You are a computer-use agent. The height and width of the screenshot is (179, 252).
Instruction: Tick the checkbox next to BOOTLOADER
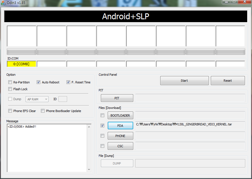click(x=102, y=115)
